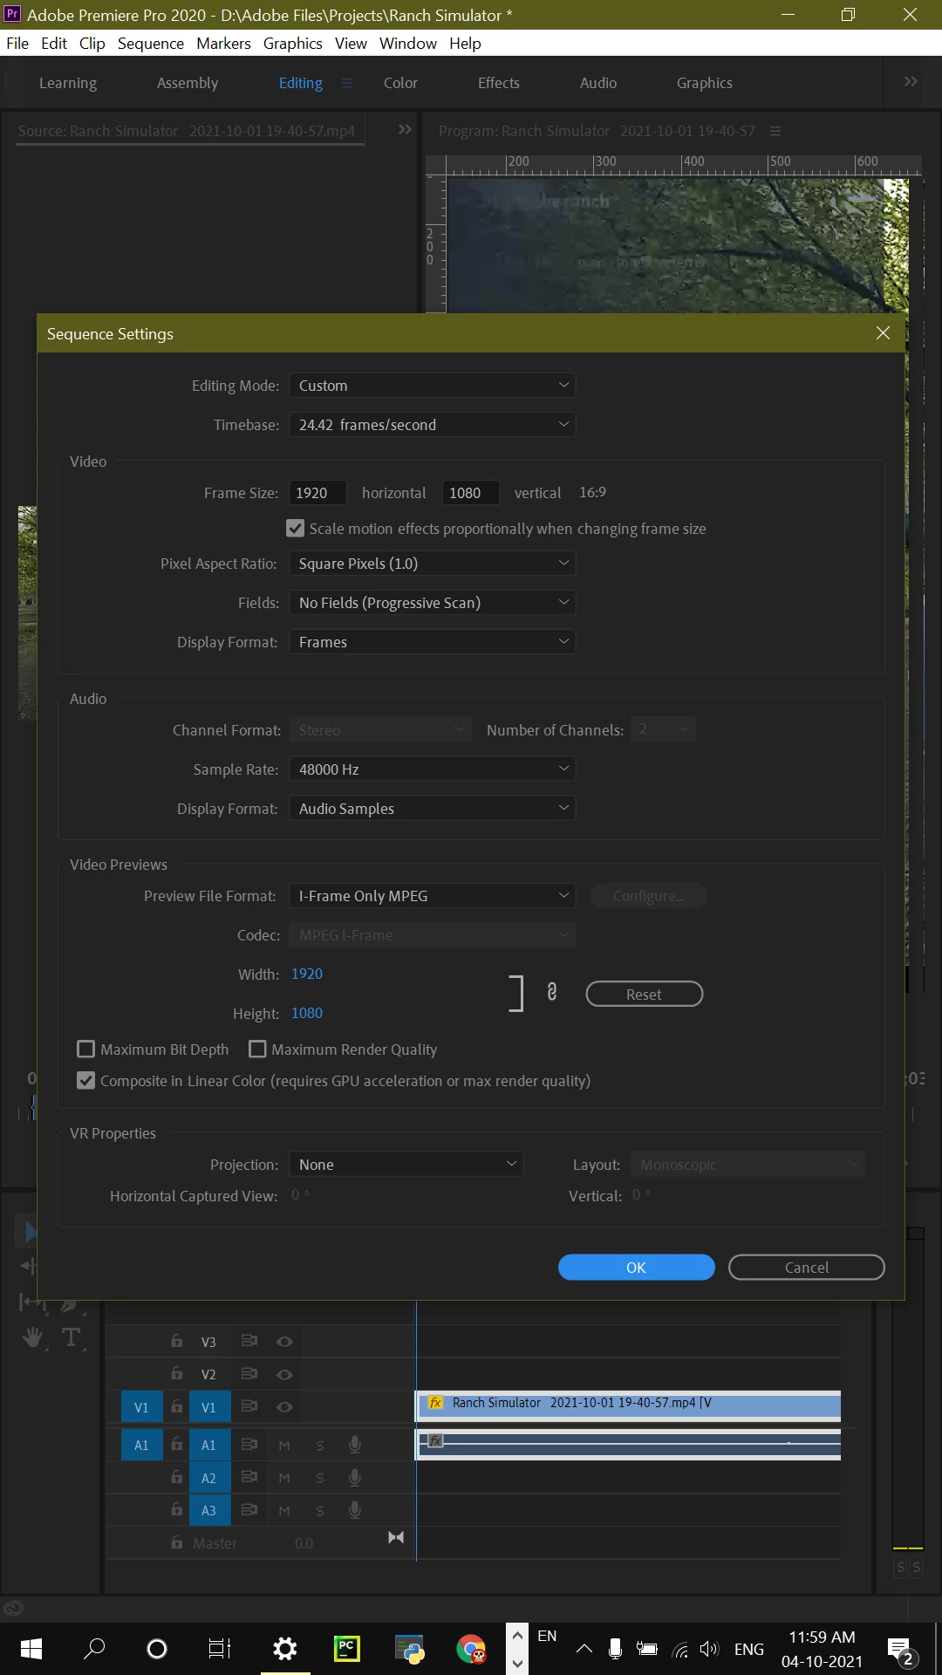Confirm settings with OK button
The width and height of the screenshot is (942, 1675).
(x=637, y=1268)
